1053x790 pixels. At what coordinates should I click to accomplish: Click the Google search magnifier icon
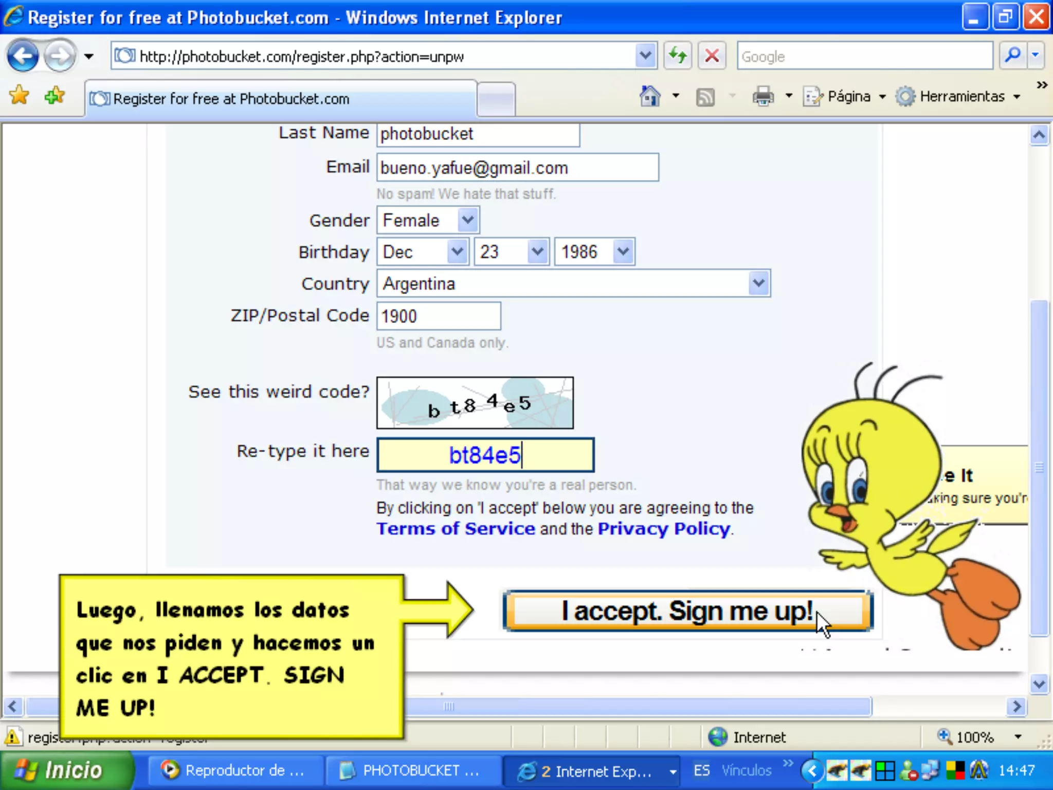[1012, 56]
